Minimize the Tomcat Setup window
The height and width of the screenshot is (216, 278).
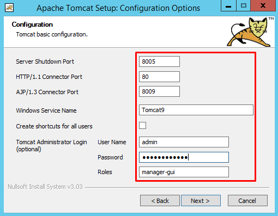(x=228, y=6)
